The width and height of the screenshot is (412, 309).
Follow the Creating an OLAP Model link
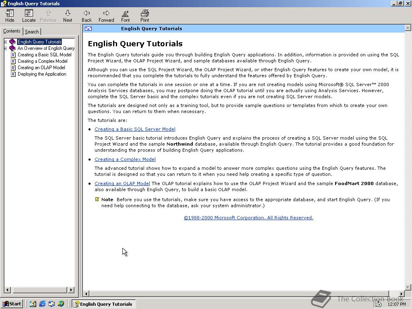click(122, 183)
